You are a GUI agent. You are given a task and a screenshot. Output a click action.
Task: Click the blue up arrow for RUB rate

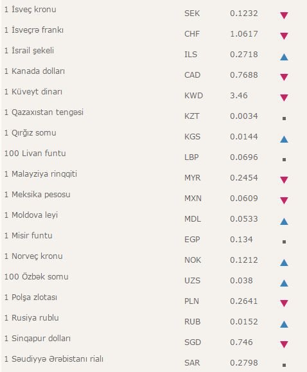coord(284,324)
